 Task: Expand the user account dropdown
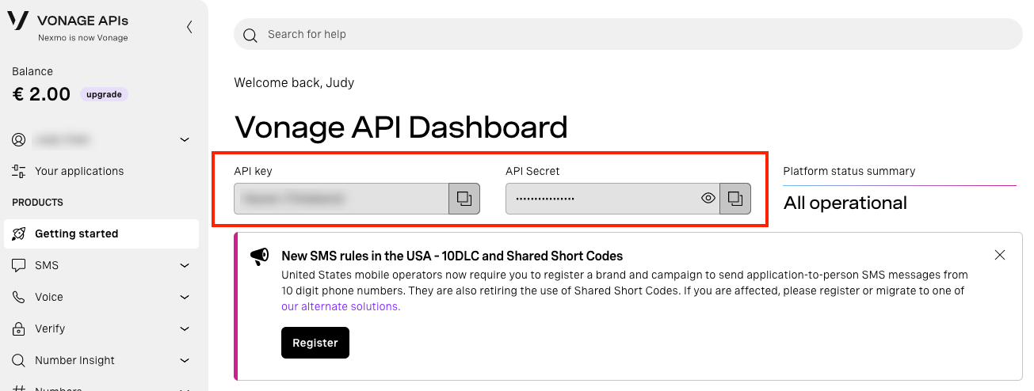(x=185, y=140)
